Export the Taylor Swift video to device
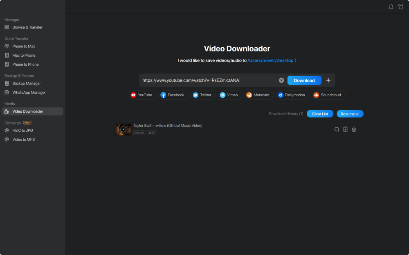The image size is (409, 255). point(345,129)
